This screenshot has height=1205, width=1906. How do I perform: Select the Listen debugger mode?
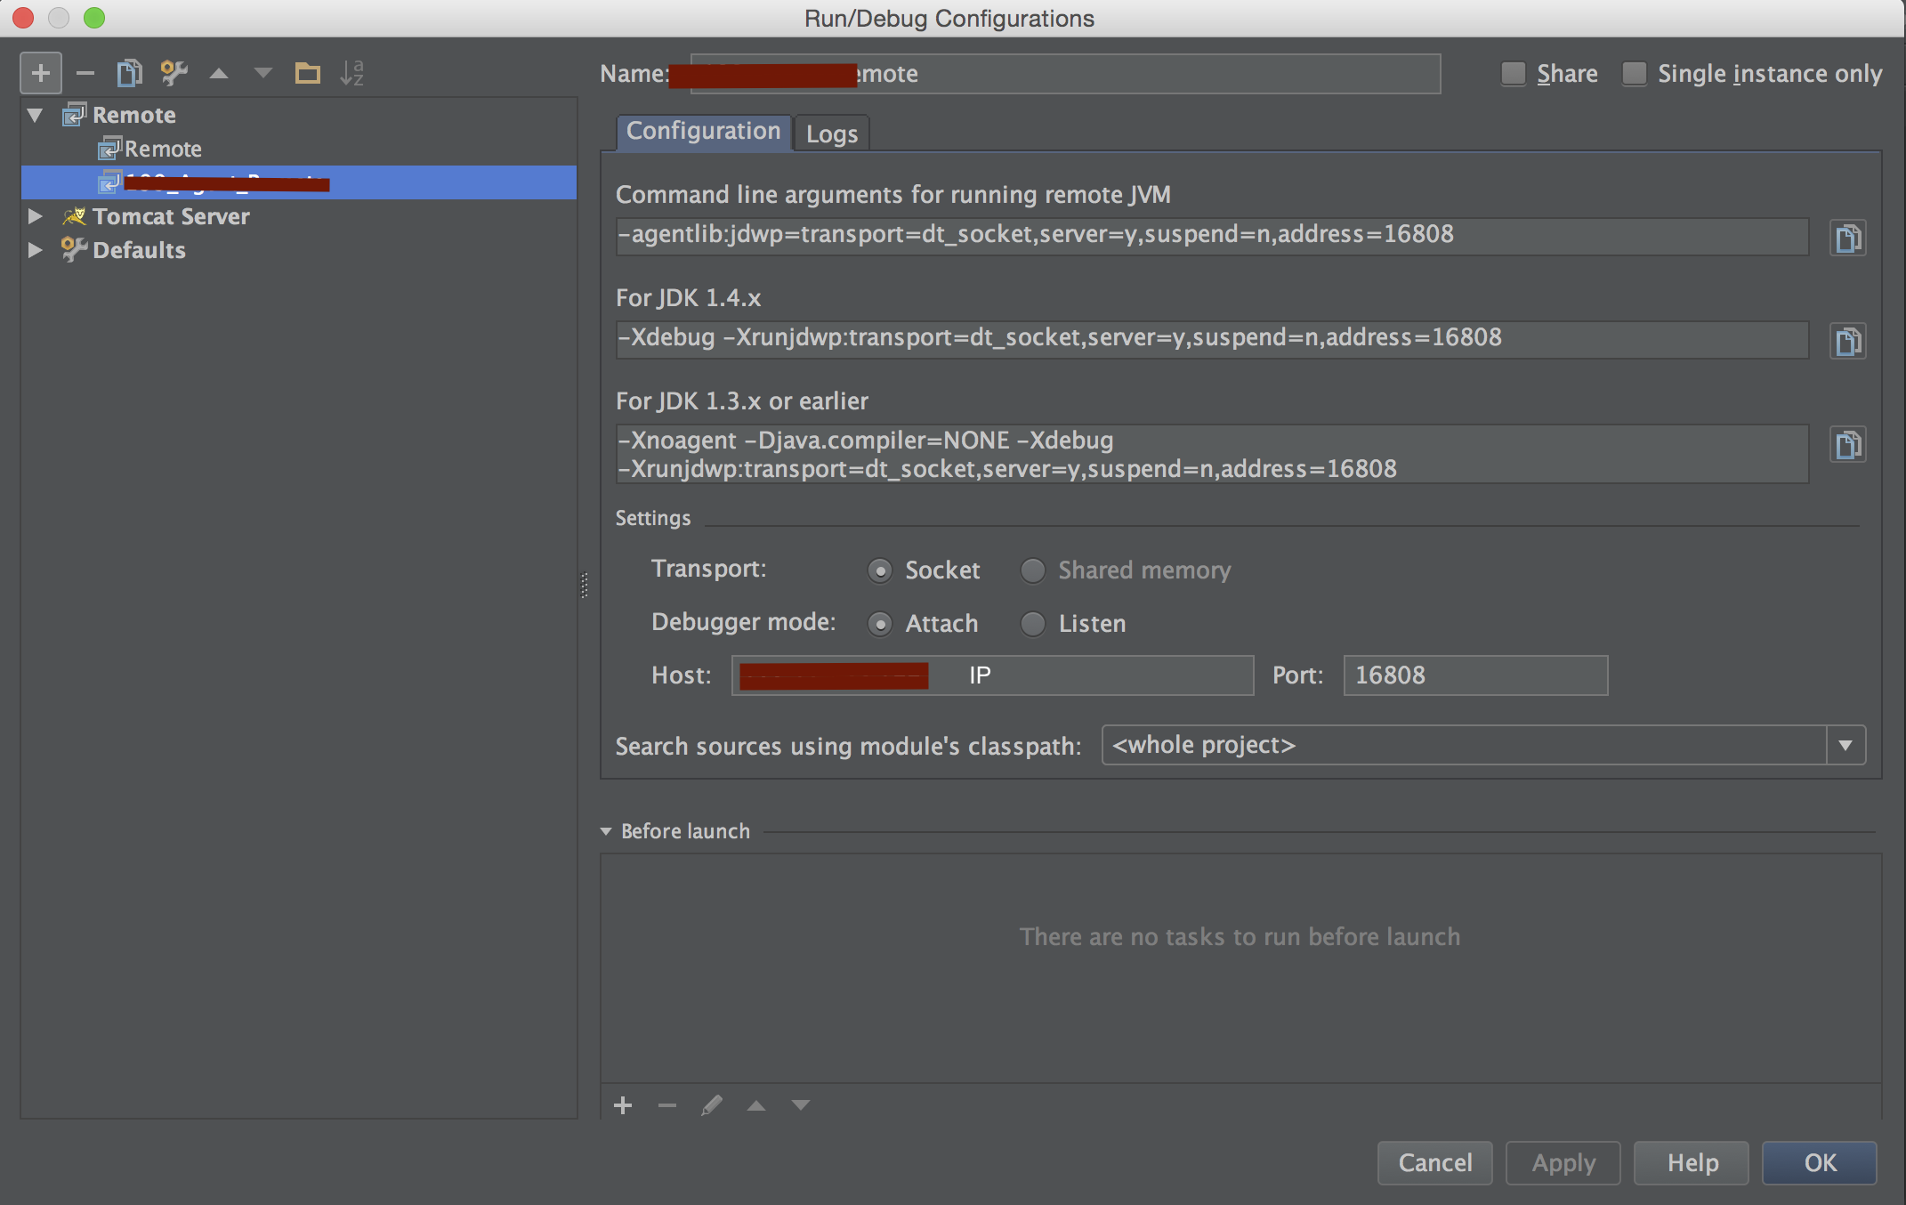1033,624
